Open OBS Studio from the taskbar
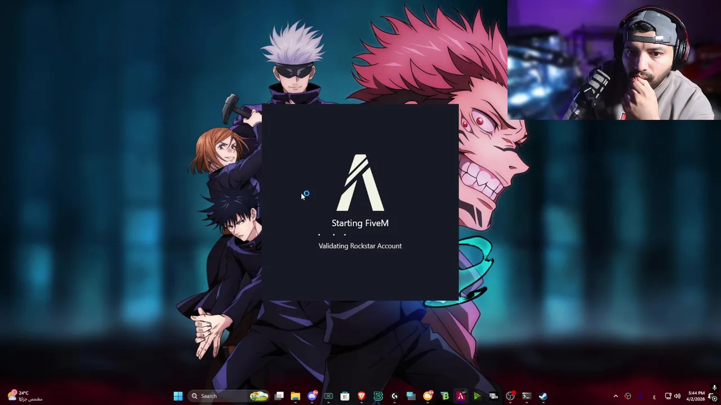This screenshot has width=721, height=405. tap(510, 396)
